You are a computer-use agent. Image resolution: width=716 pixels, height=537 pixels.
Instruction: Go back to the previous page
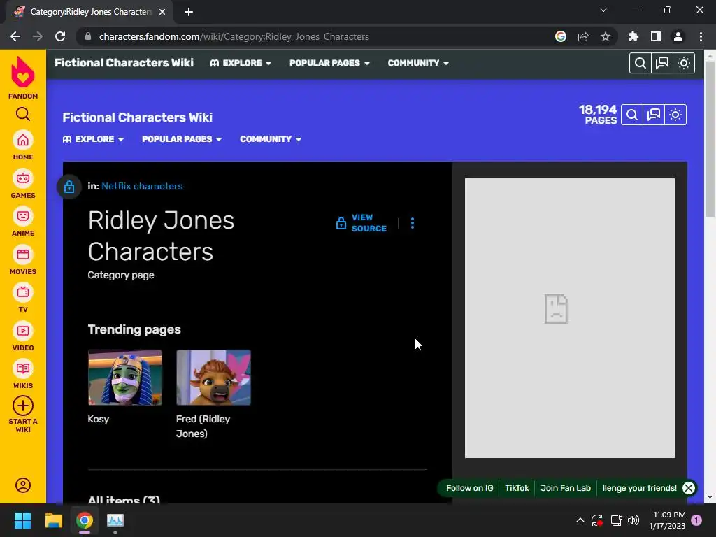coord(15,36)
